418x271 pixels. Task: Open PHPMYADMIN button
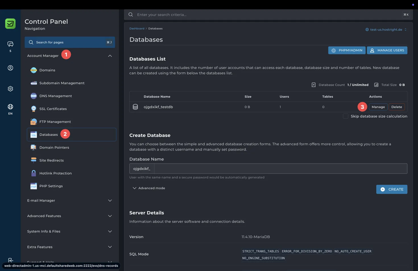click(x=347, y=50)
